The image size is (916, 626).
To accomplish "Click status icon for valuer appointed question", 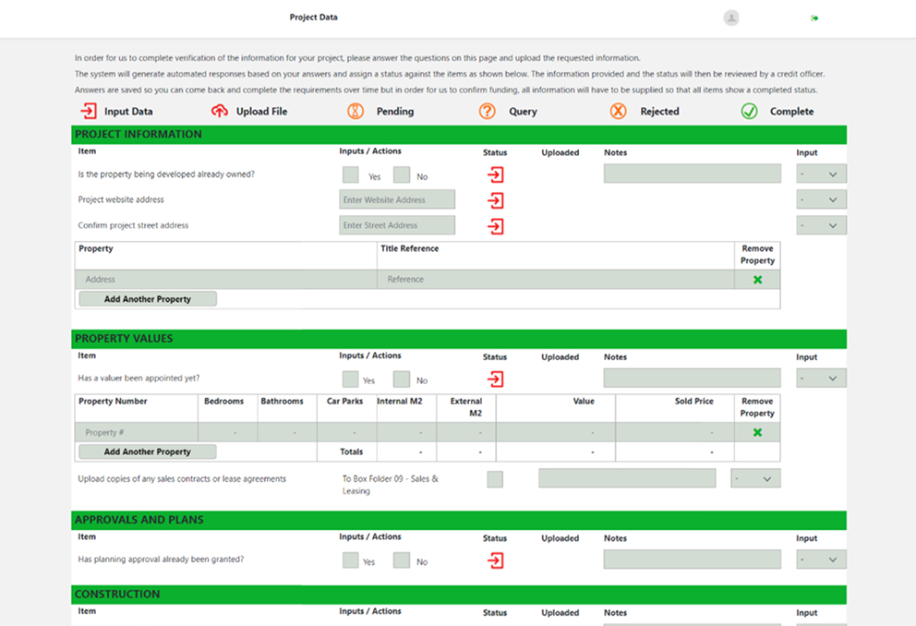I will point(495,379).
